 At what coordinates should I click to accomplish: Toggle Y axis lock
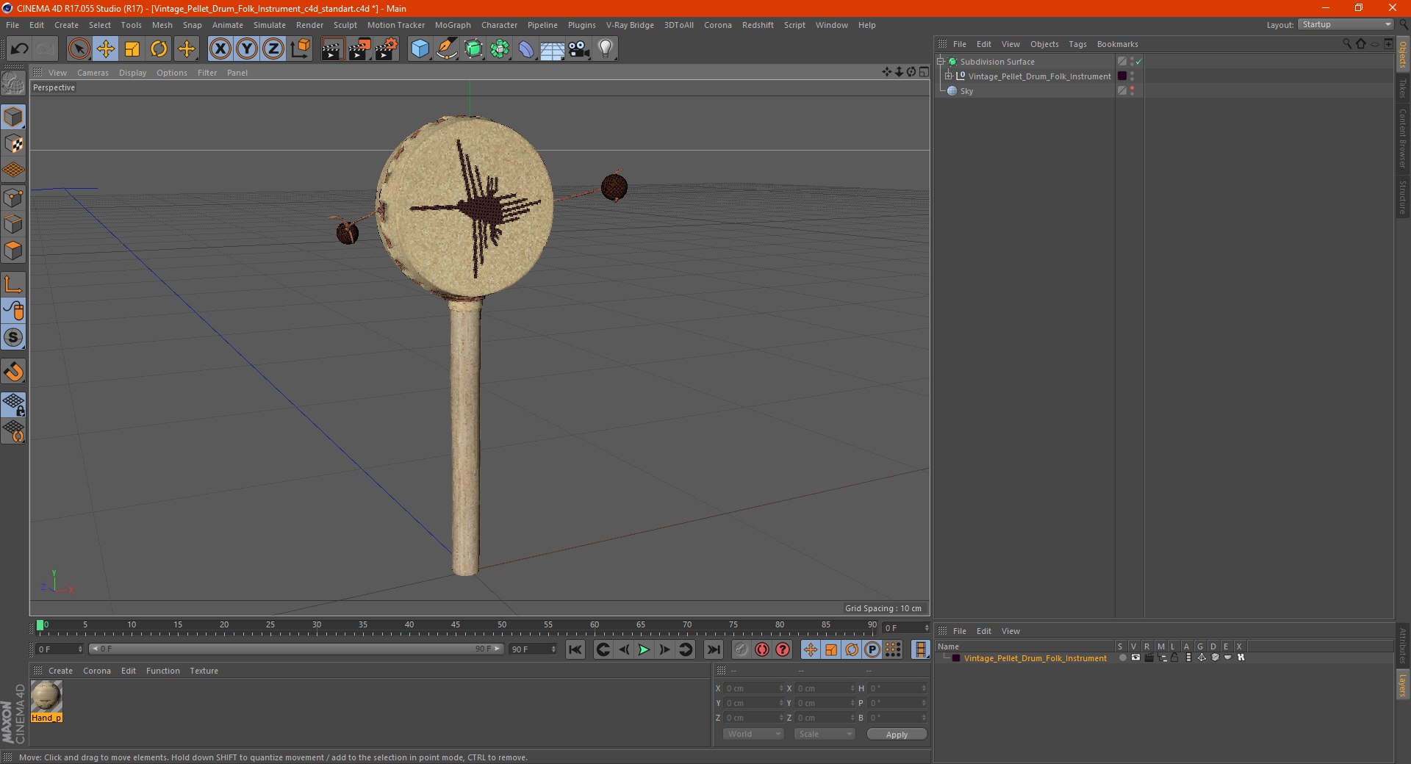click(x=247, y=49)
